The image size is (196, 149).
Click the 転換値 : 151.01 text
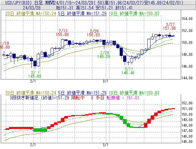[x=123, y=98]
